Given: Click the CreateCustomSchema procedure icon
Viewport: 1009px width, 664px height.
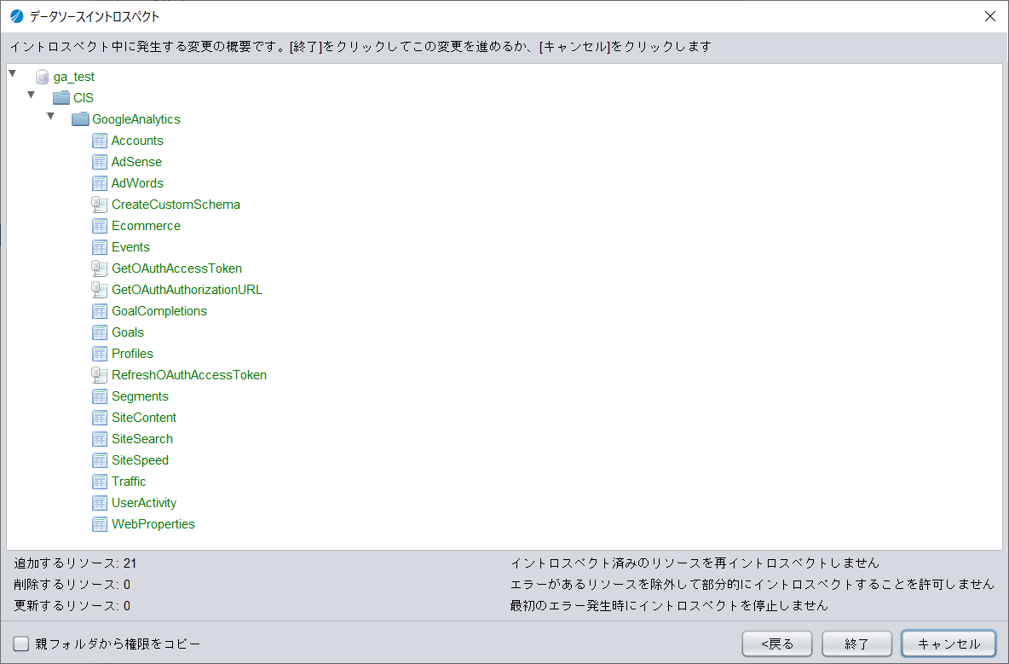Looking at the screenshot, I should [99, 205].
